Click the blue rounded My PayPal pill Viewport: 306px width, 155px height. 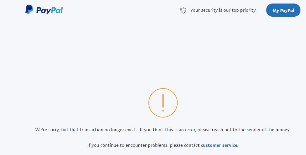click(283, 10)
